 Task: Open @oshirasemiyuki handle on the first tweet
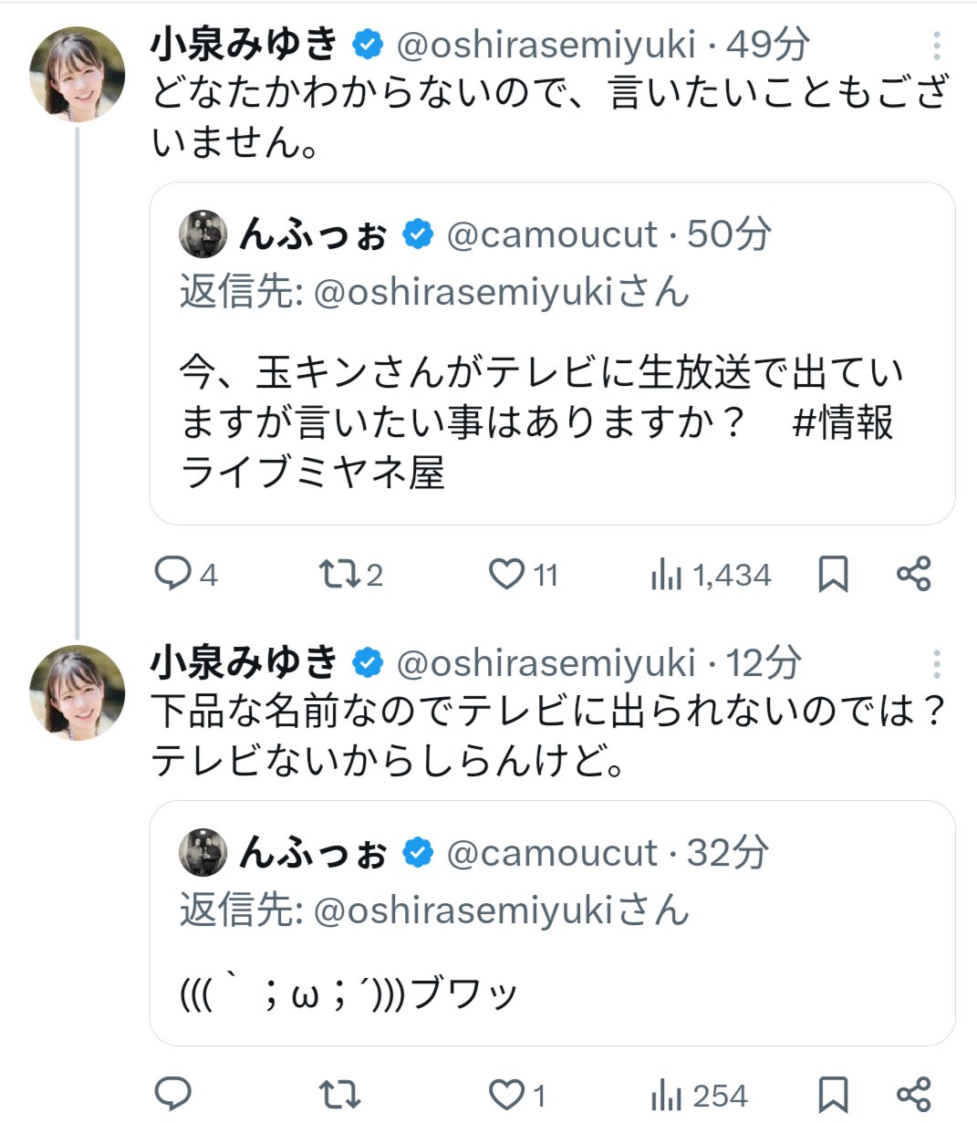546,44
